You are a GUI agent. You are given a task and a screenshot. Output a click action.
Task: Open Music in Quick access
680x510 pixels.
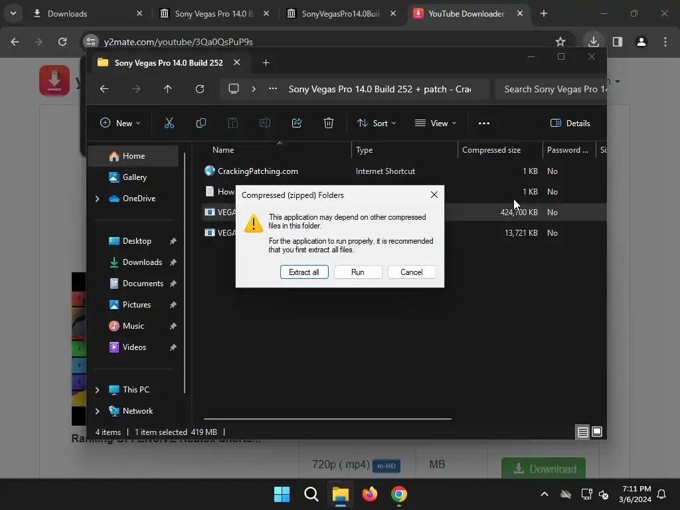[133, 325]
